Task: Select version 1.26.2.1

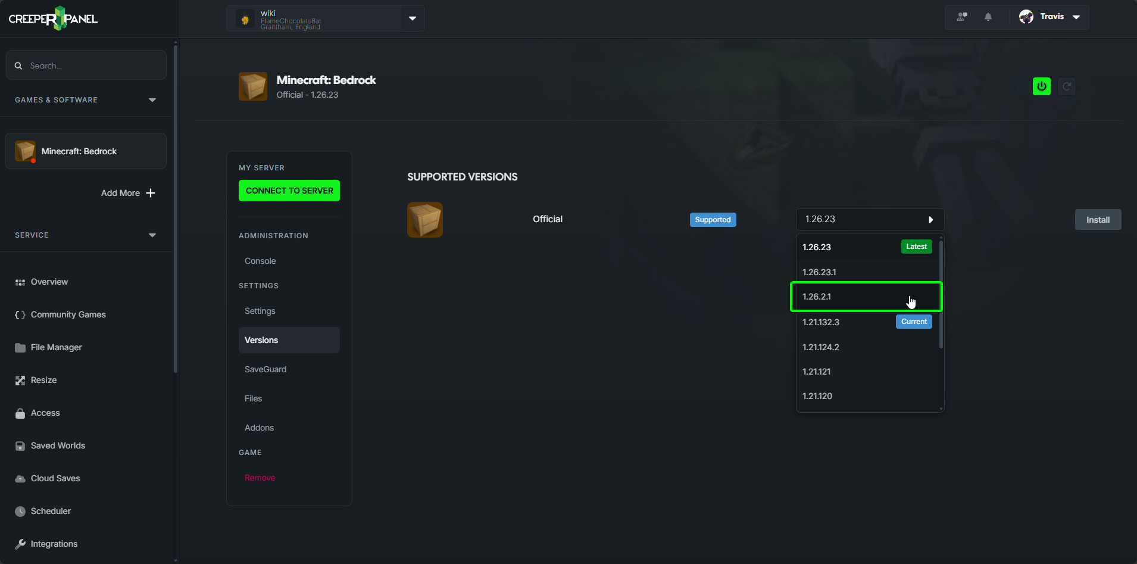Action: point(866,297)
